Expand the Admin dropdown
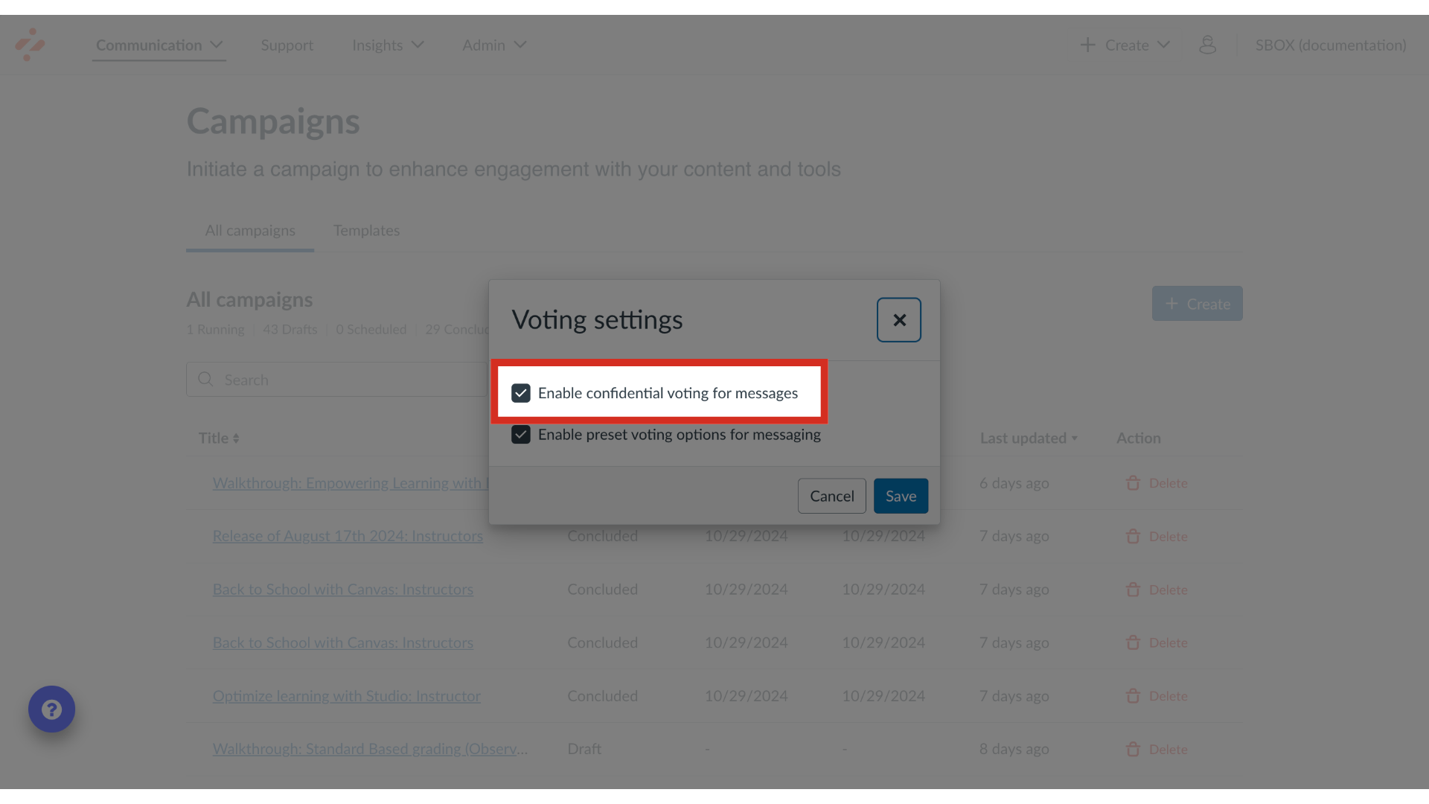This screenshot has width=1429, height=804. [x=493, y=45]
